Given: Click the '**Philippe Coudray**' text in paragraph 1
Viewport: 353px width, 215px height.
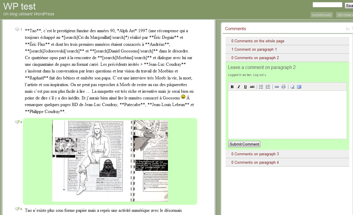Looking at the screenshot, I should [45, 112].
